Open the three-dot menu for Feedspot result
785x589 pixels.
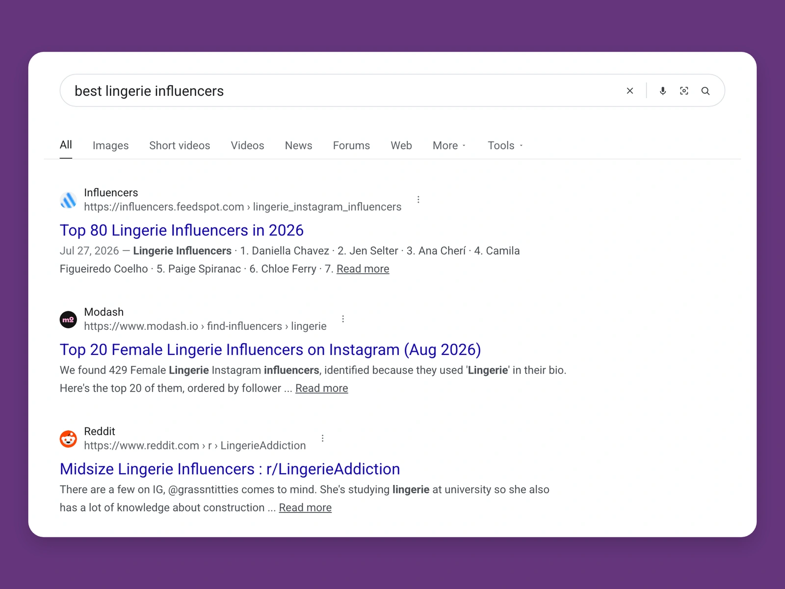click(418, 199)
